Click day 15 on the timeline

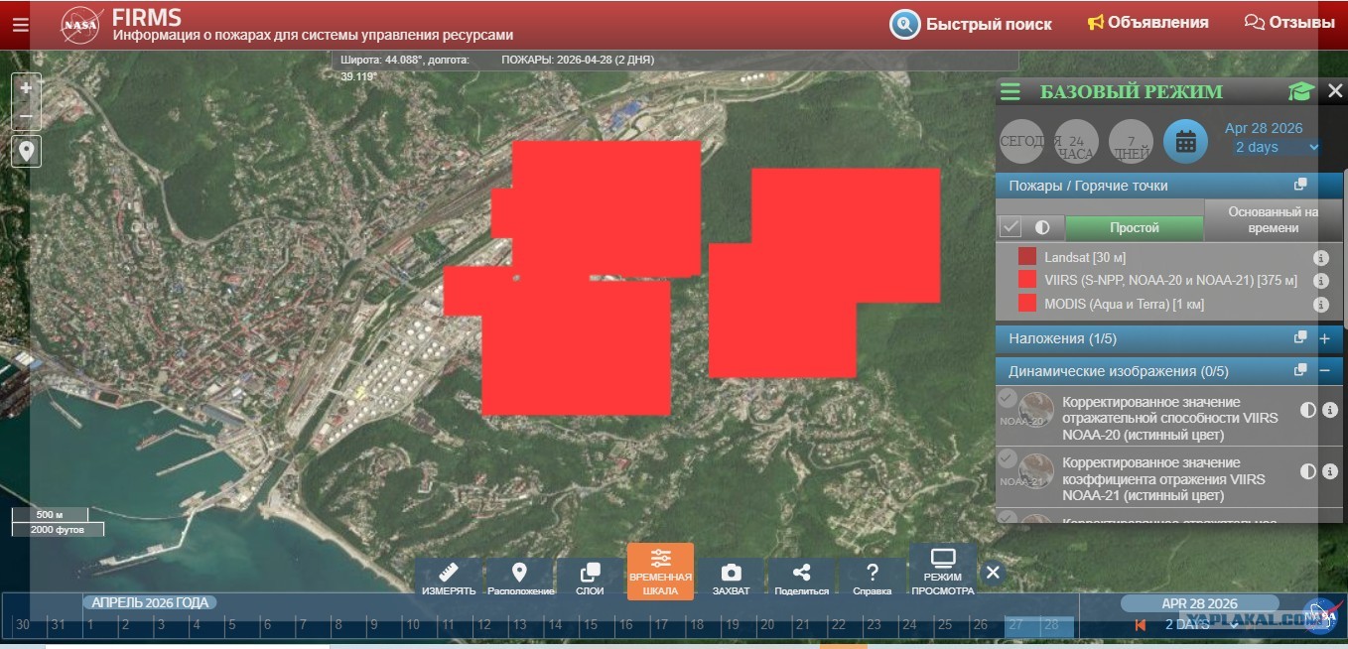590,624
